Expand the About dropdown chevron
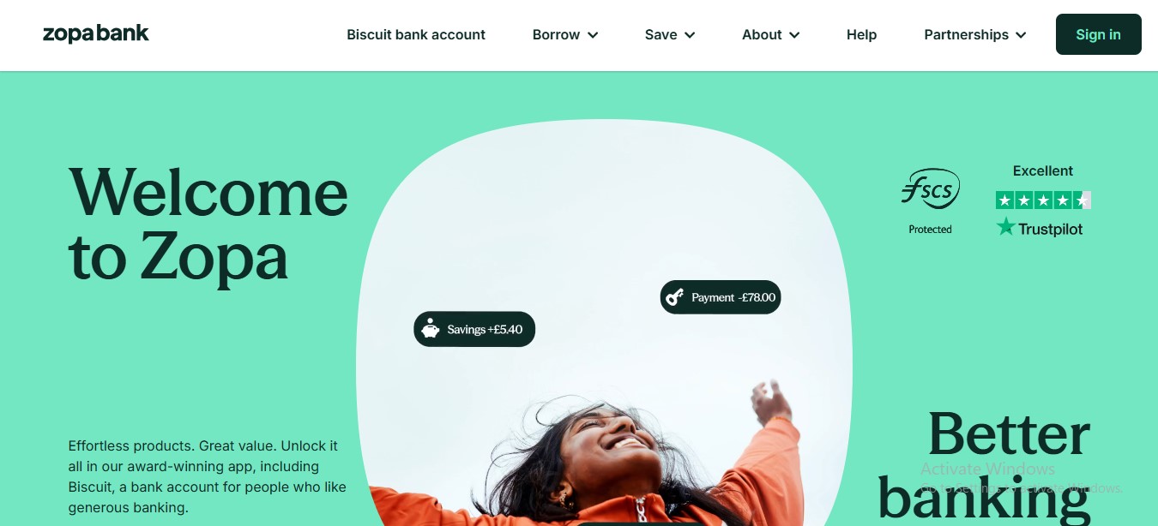 [x=794, y=35]
